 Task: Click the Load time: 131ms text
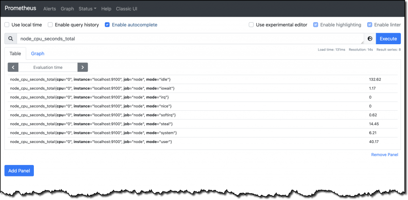coord(331,50)
